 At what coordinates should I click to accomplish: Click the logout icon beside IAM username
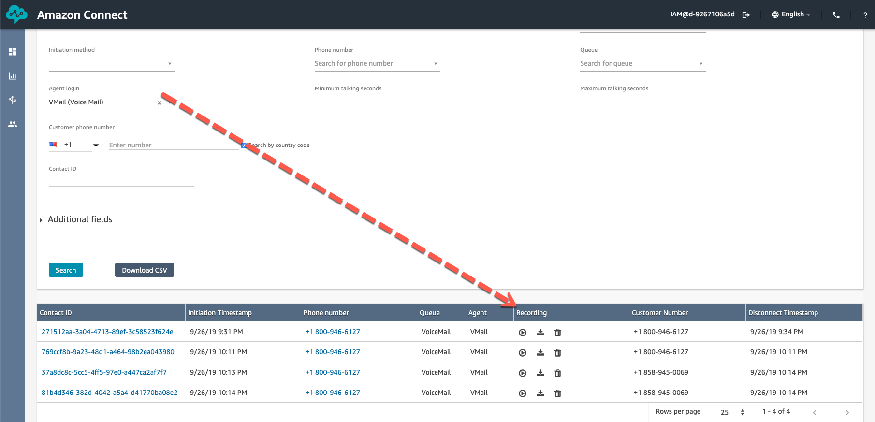click(746, 15)
